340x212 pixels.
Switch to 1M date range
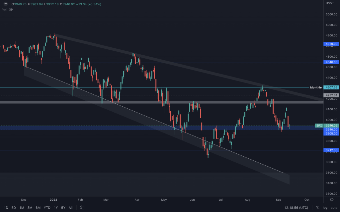tap(22, 208)
